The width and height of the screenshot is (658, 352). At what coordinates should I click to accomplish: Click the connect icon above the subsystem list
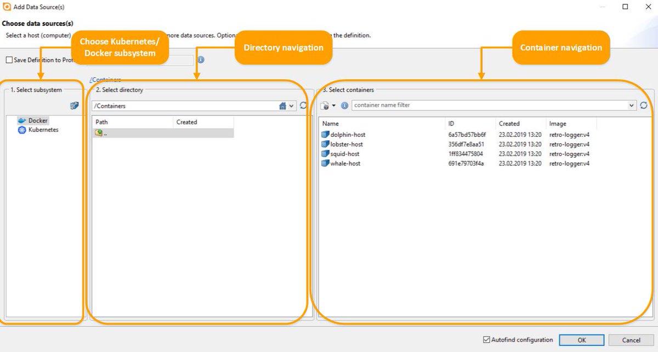click(73, 106)
